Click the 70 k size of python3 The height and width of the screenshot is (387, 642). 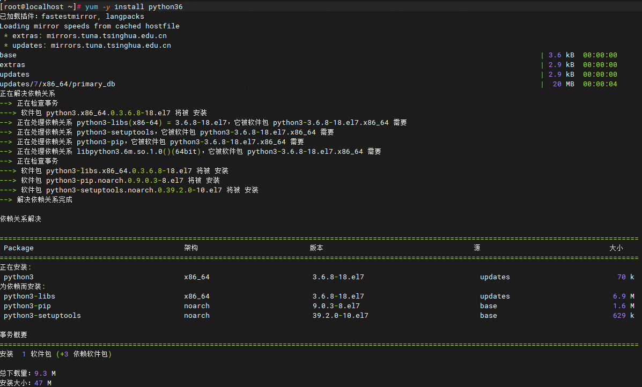point(625,277)
